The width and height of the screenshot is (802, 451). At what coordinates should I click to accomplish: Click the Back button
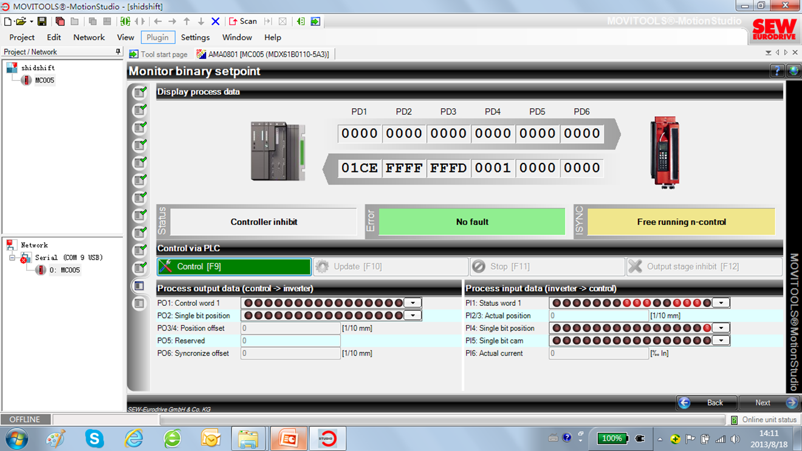707,402
